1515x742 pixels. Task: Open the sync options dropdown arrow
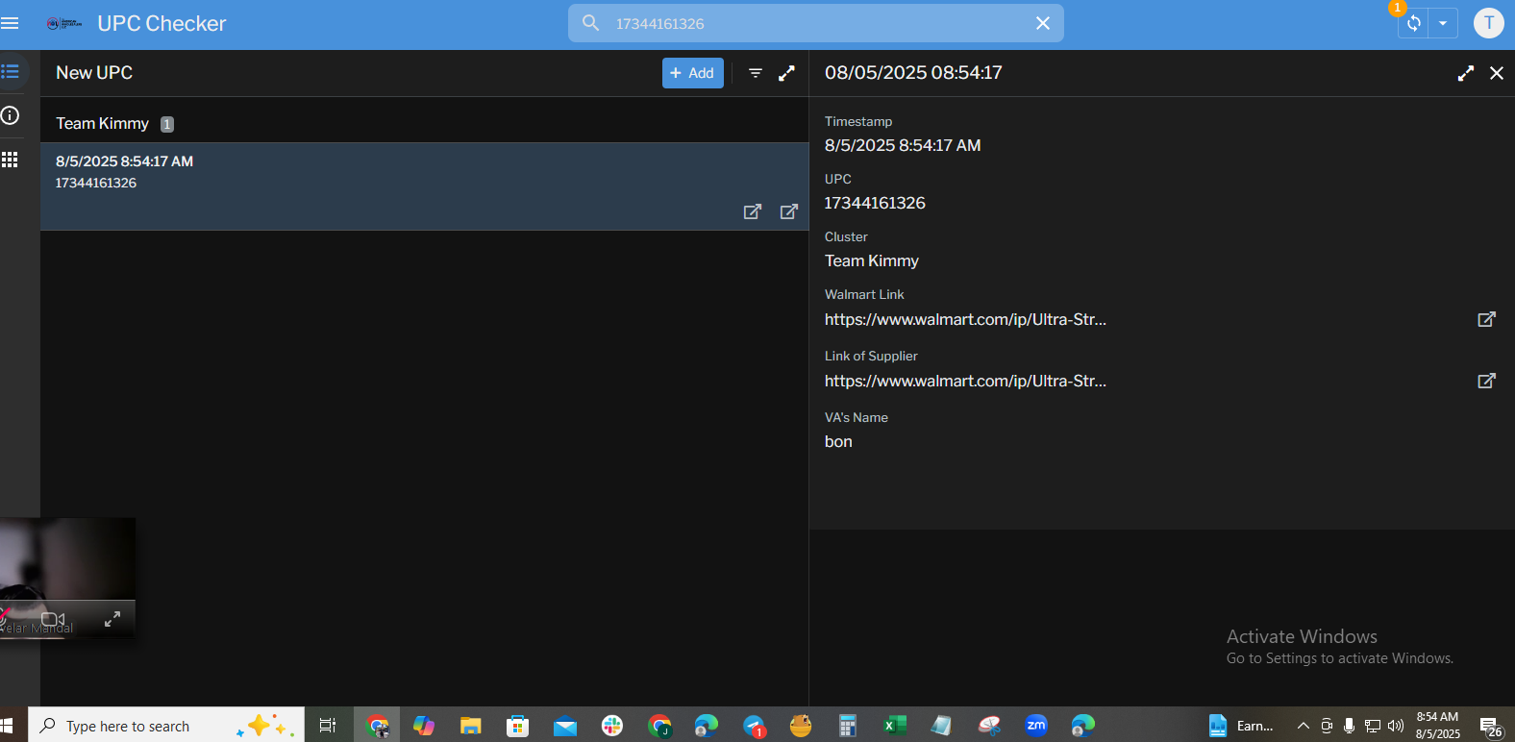point(1443,23)
